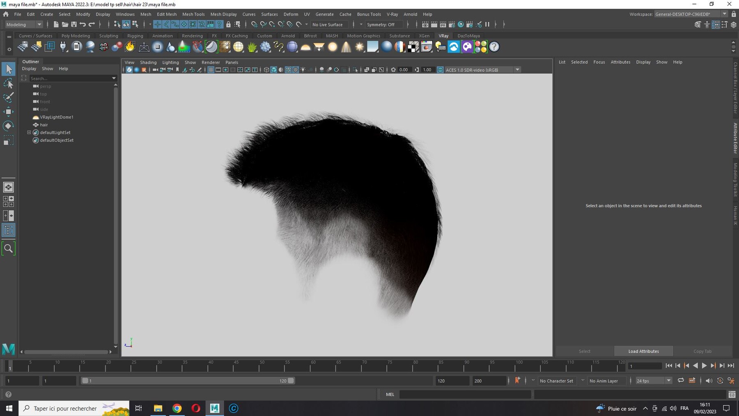Choose the Move tool
This screenshot has height=416, width=739.
(x=8, y=112)
